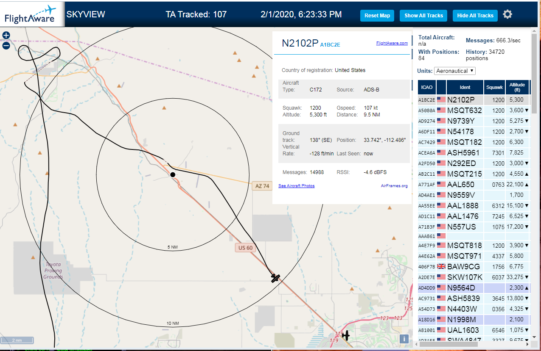Open the map info 'i' button
Viewport: 541px width, 351px height.
[x=404, y=339]
